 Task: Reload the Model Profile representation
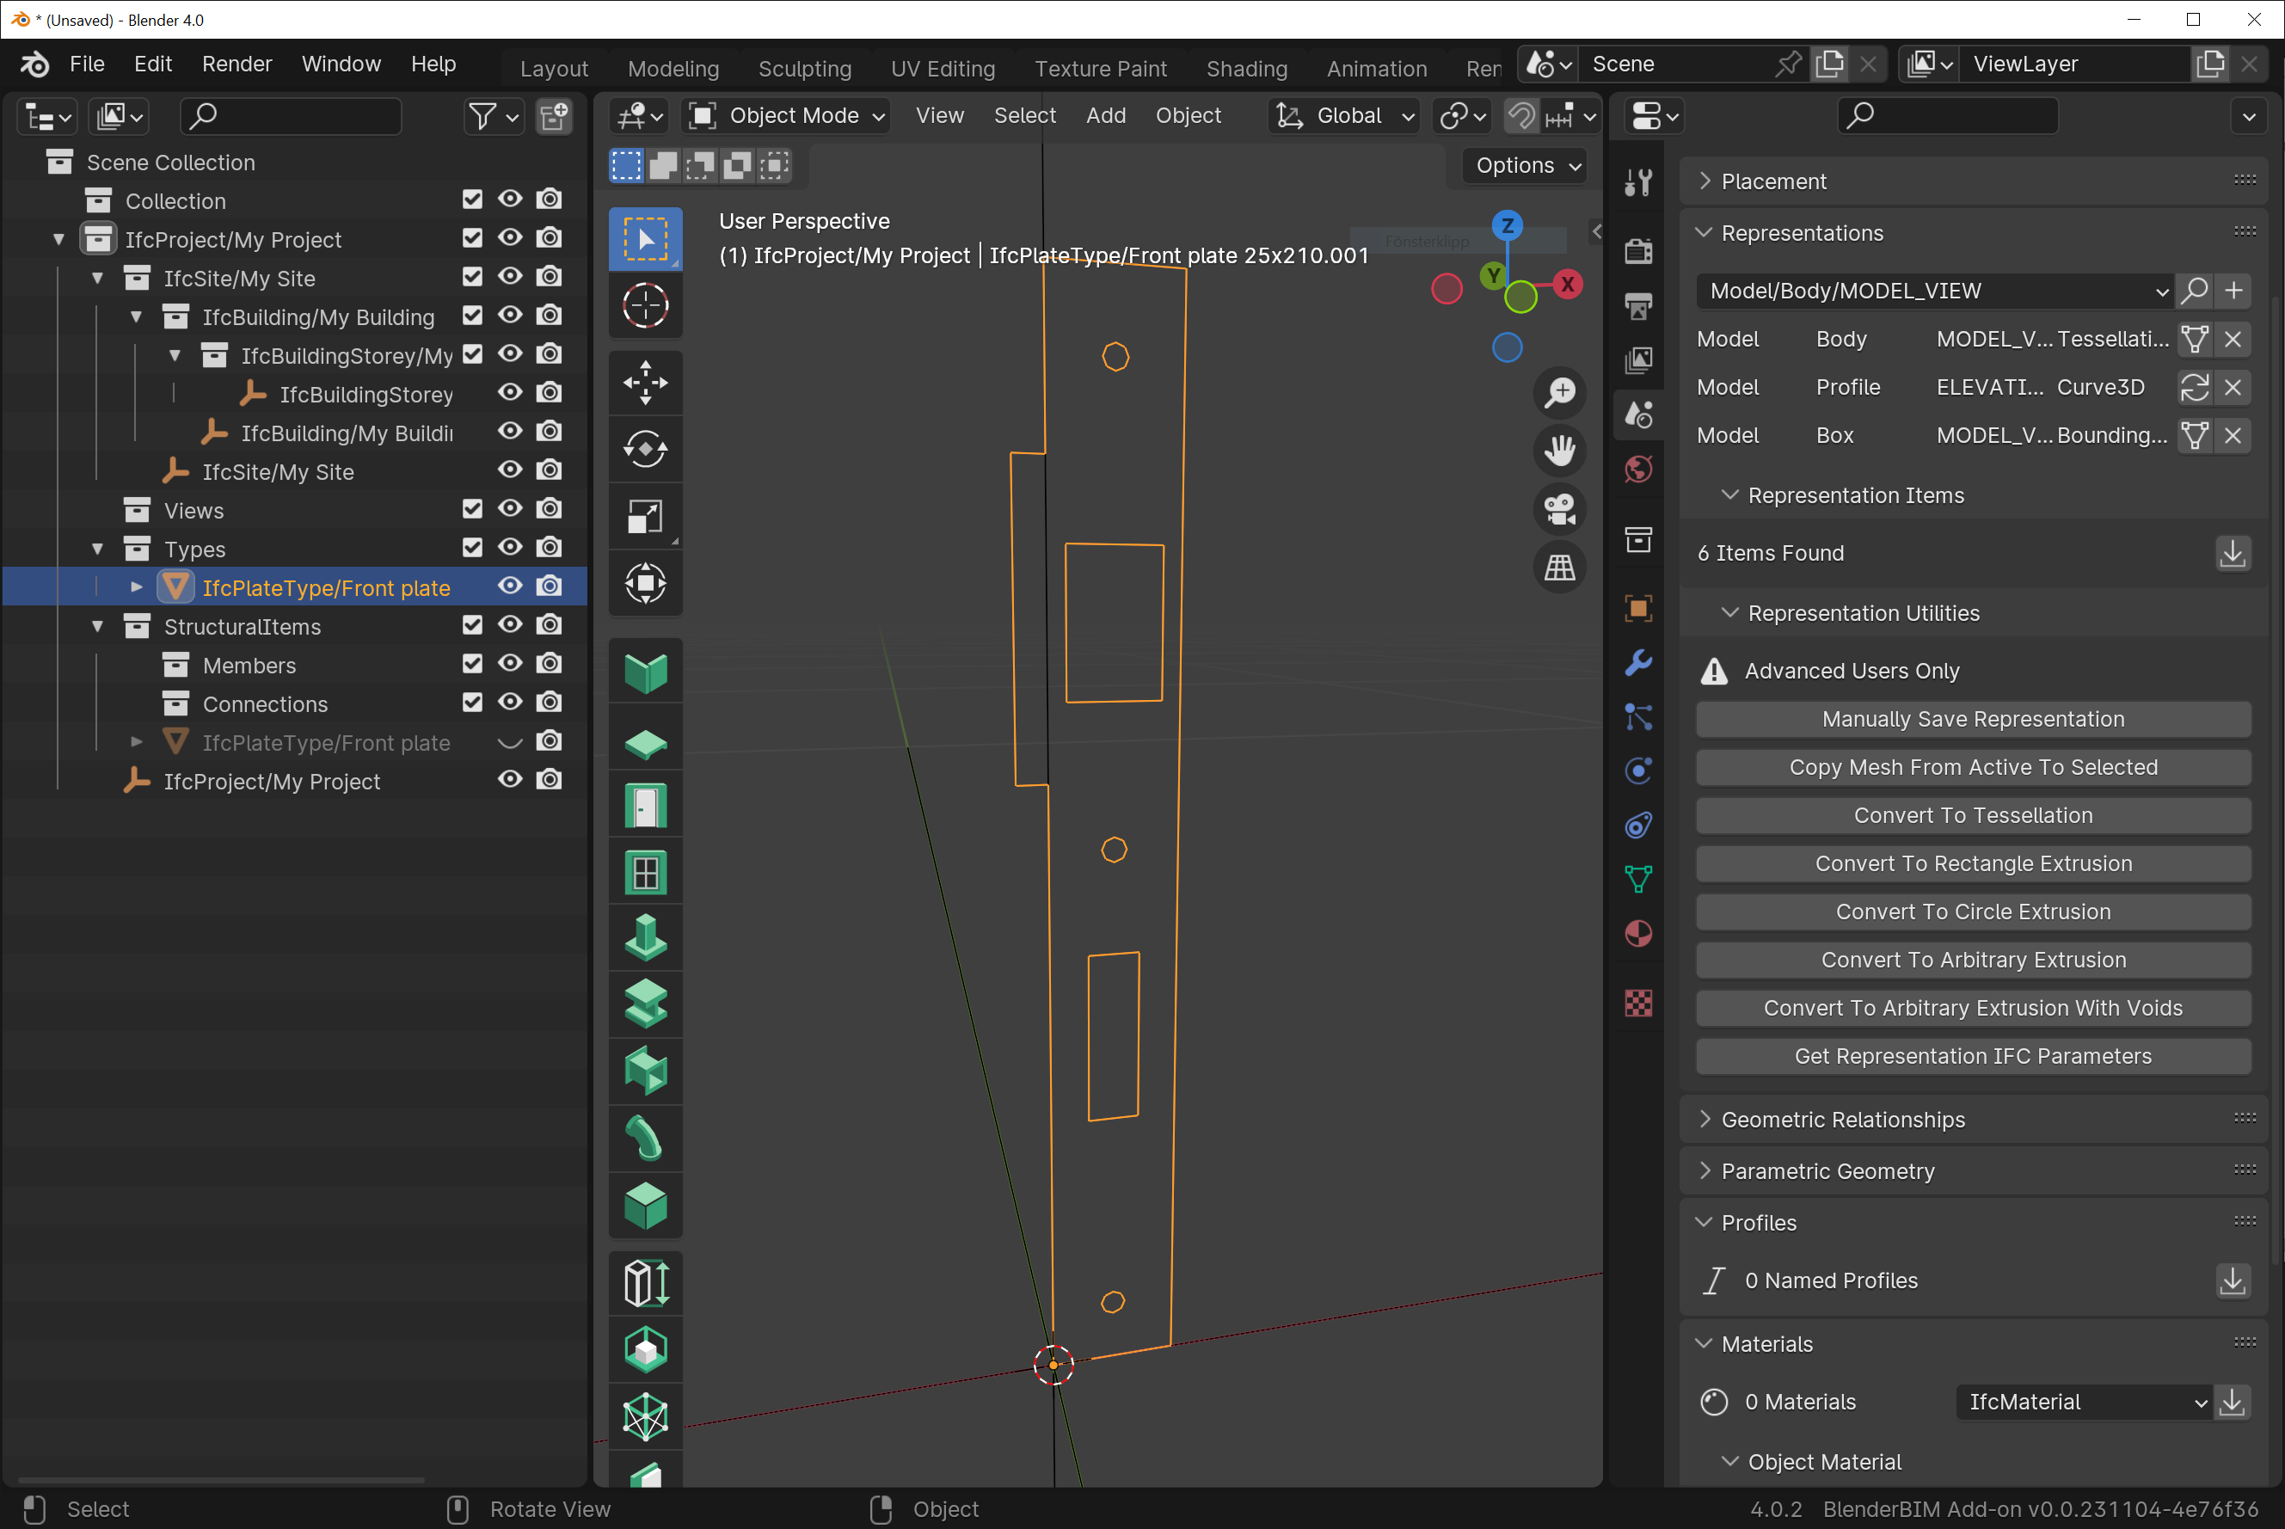click(2195, 387)
